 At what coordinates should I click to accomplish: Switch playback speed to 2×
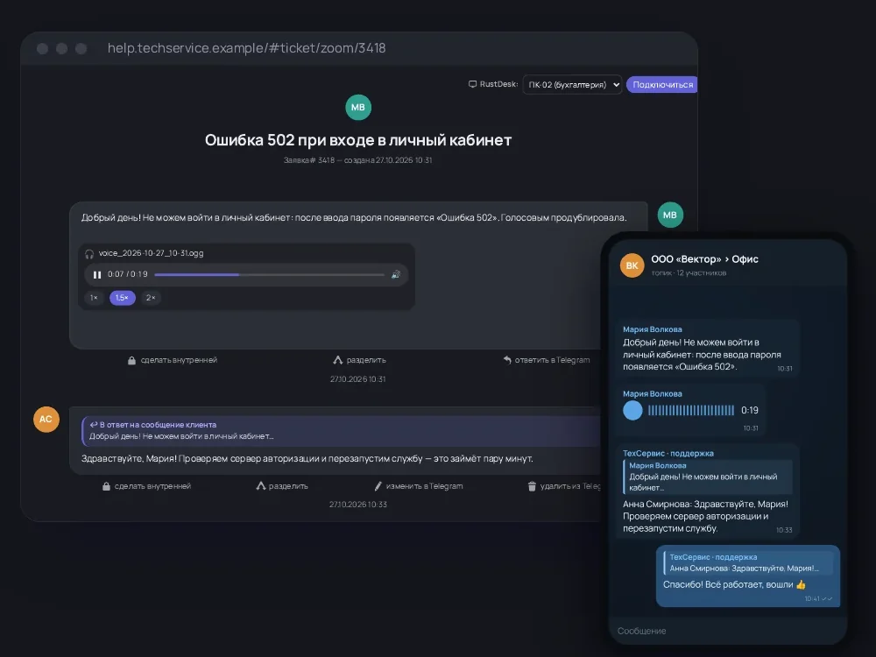tap(151, 298)
